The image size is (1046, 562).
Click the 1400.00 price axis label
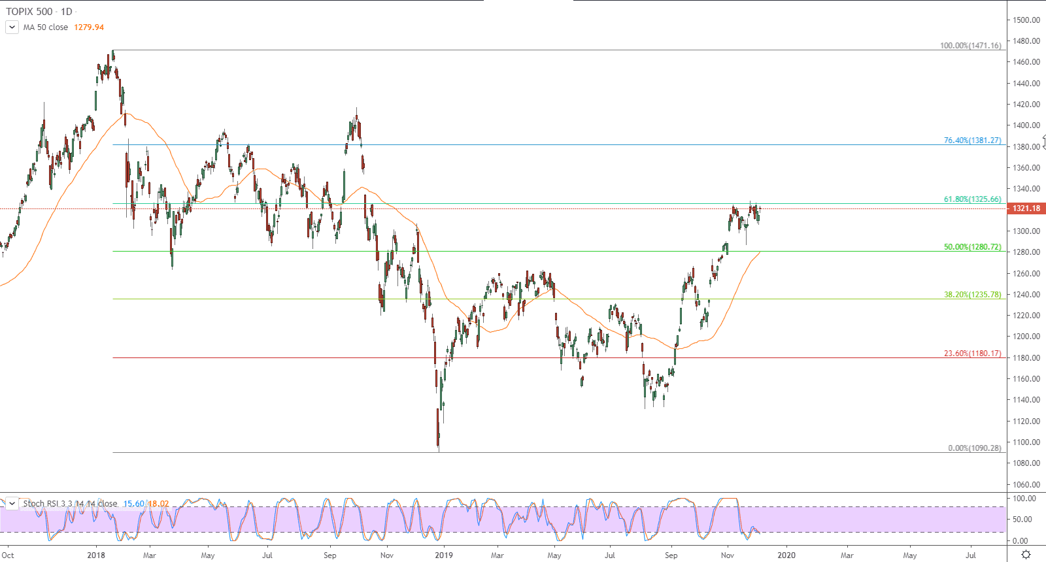point(1026,125)
